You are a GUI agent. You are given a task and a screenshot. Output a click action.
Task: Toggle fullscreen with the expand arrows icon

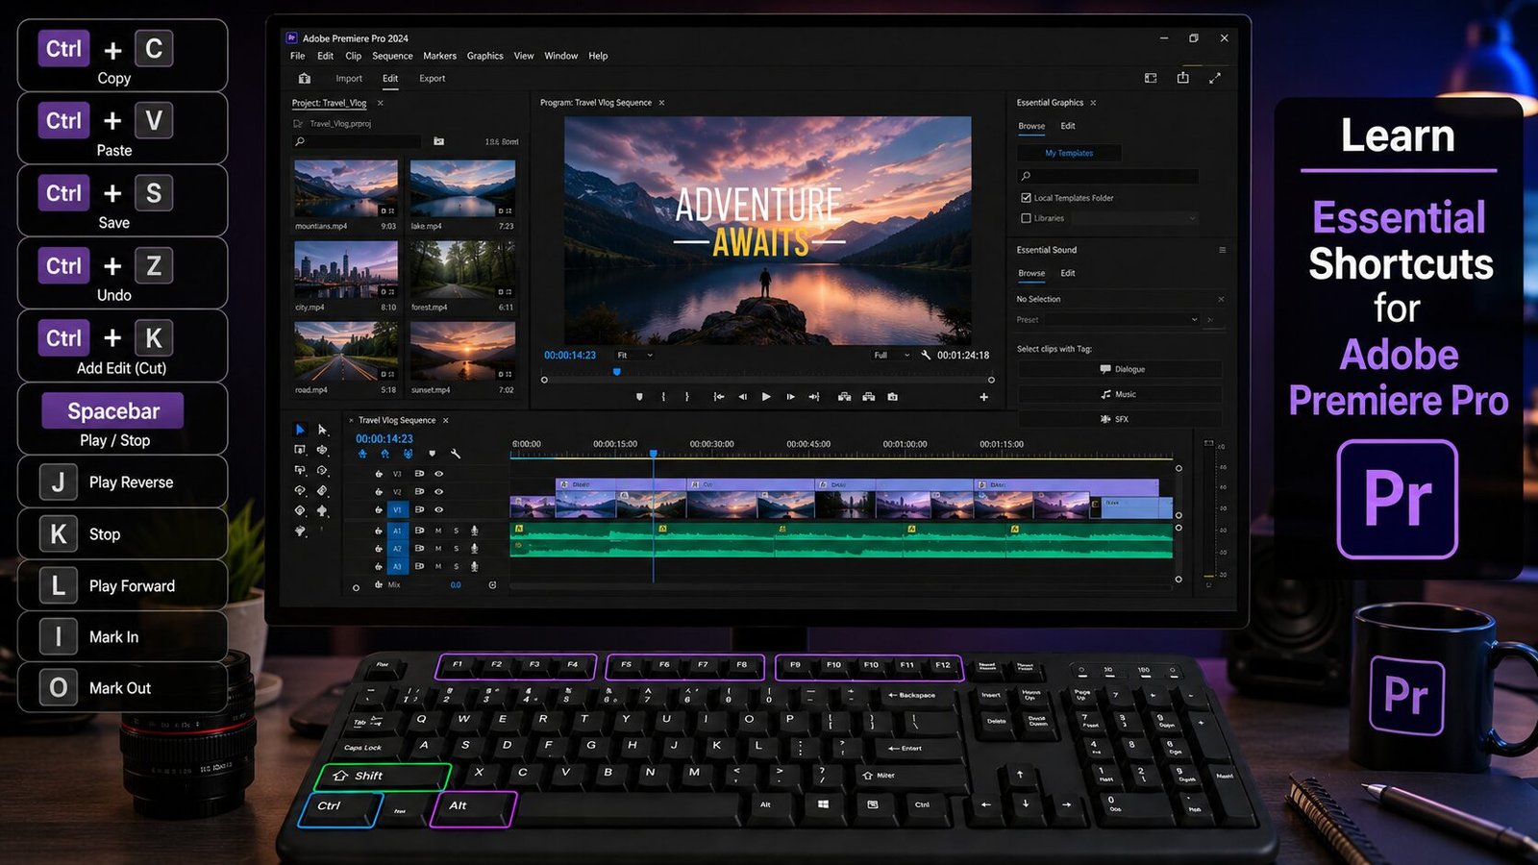[1215, 78]
